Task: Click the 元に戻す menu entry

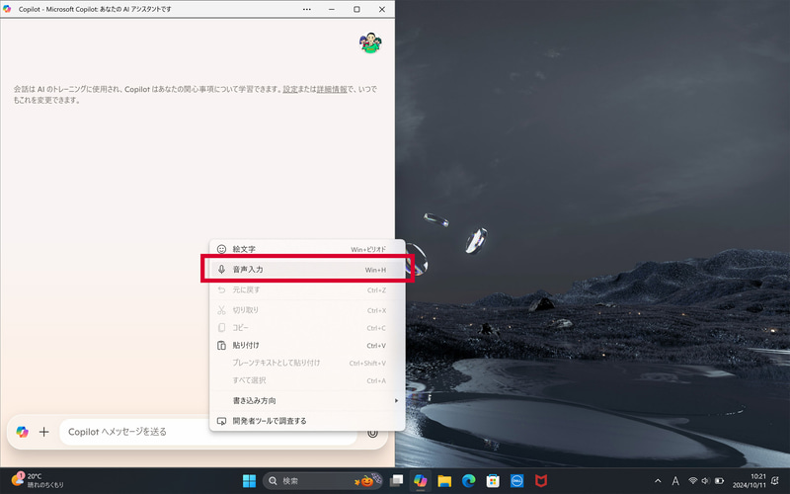Action: coord(307,289)
